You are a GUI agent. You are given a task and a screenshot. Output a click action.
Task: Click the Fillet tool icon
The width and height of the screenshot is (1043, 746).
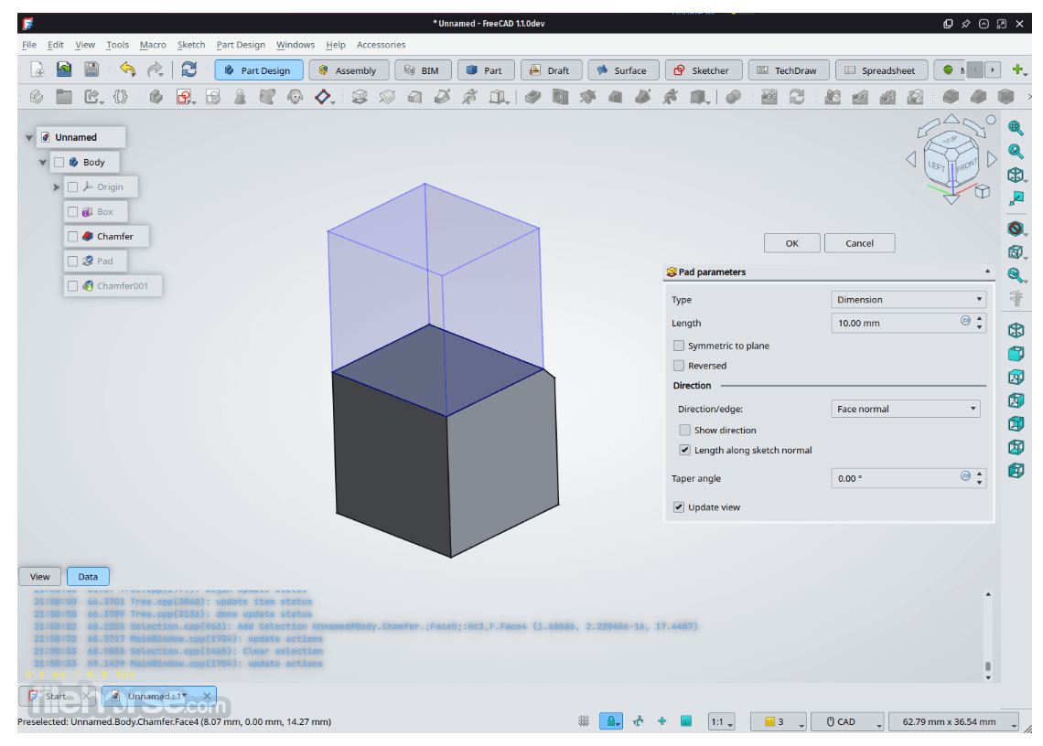point(951,97)
